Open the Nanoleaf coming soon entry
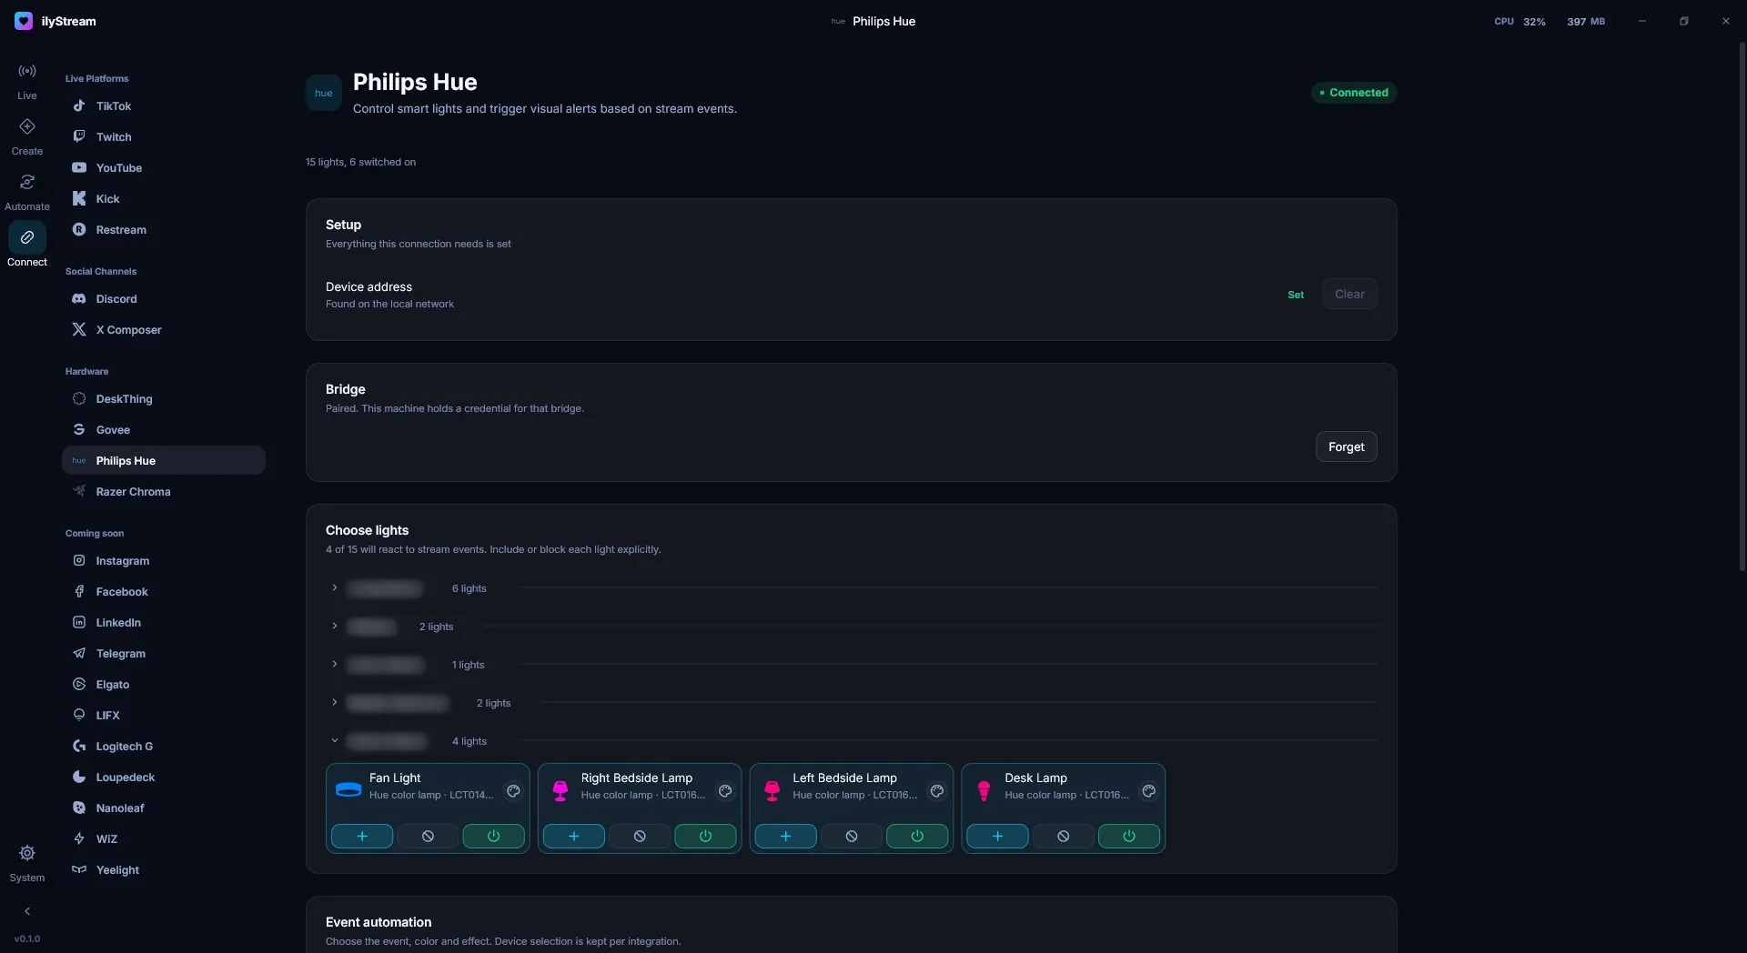The image size is (1747, 953). coord(164,808)
